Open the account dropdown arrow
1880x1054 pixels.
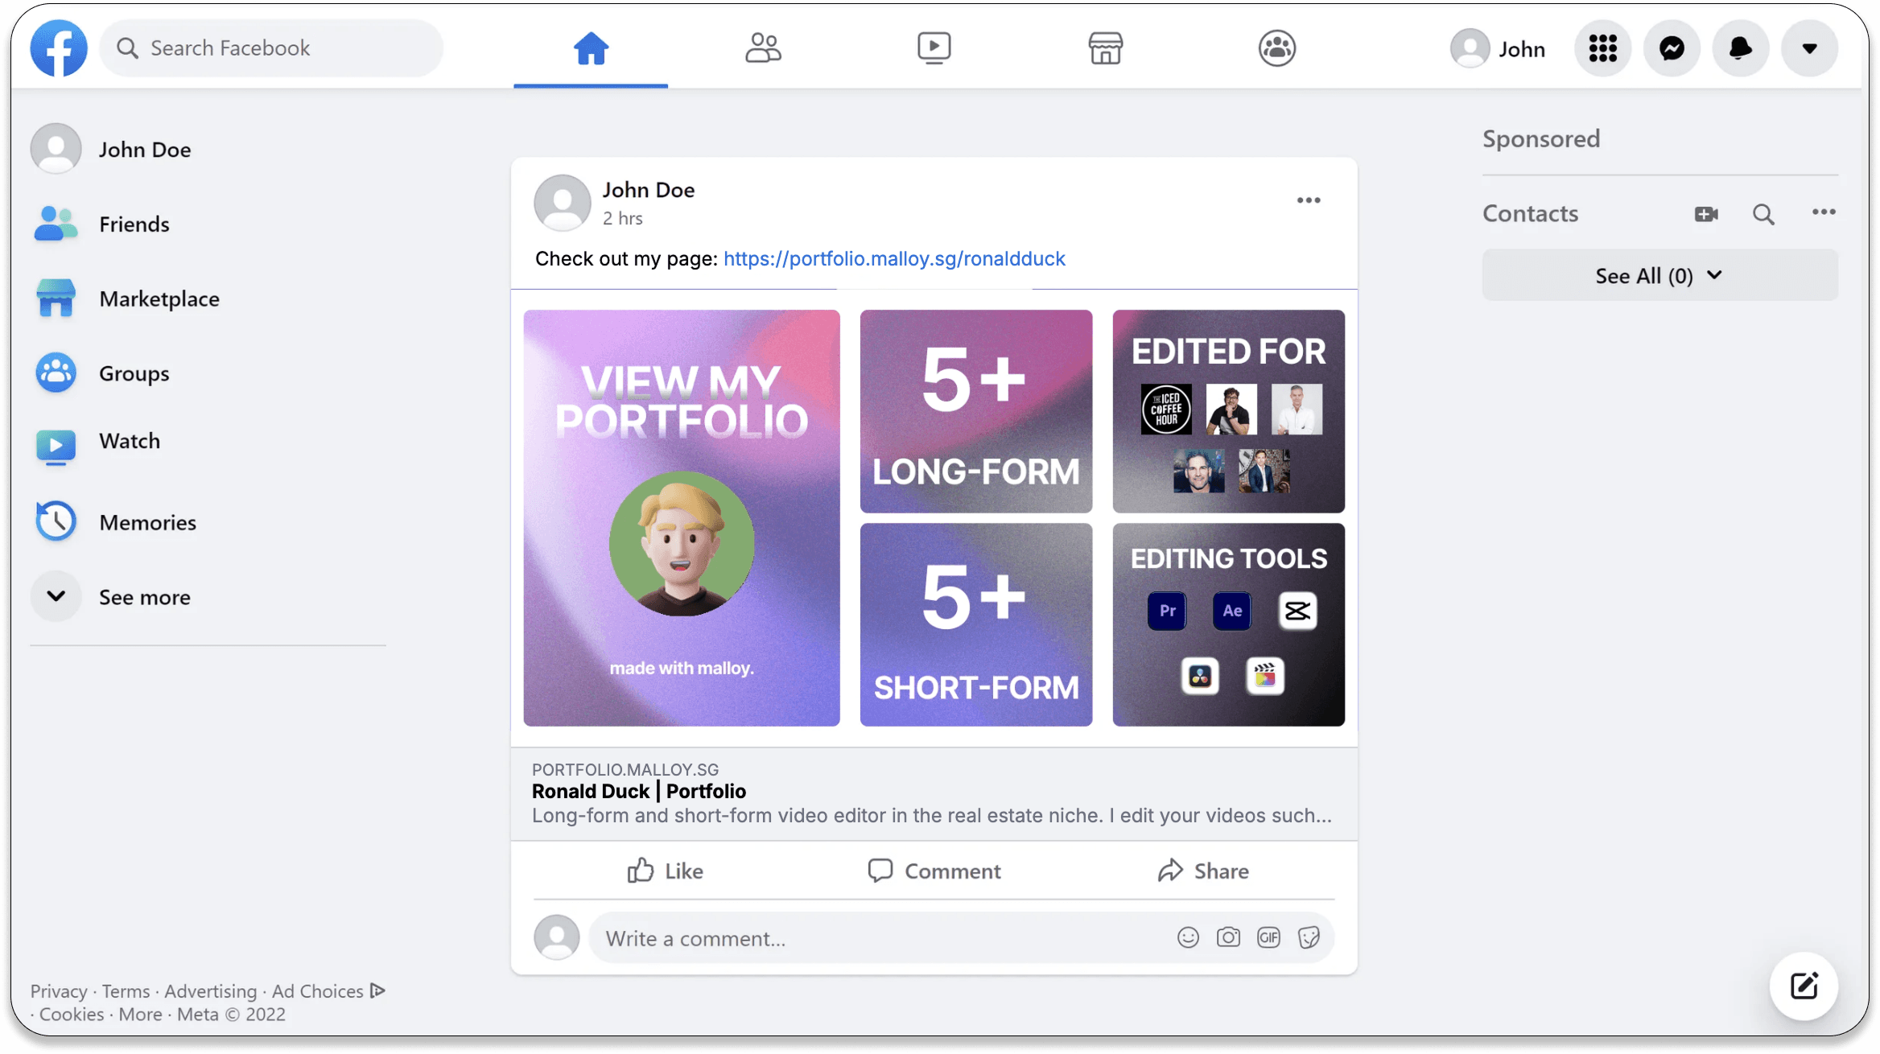pos(1809,48)
